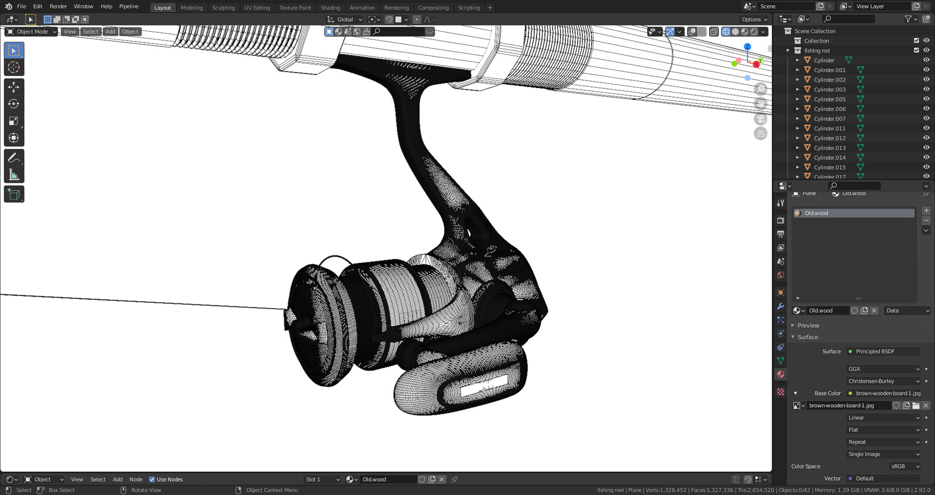
Task: Open the Global transform orientation dropdown
Action: coord(344,19)
